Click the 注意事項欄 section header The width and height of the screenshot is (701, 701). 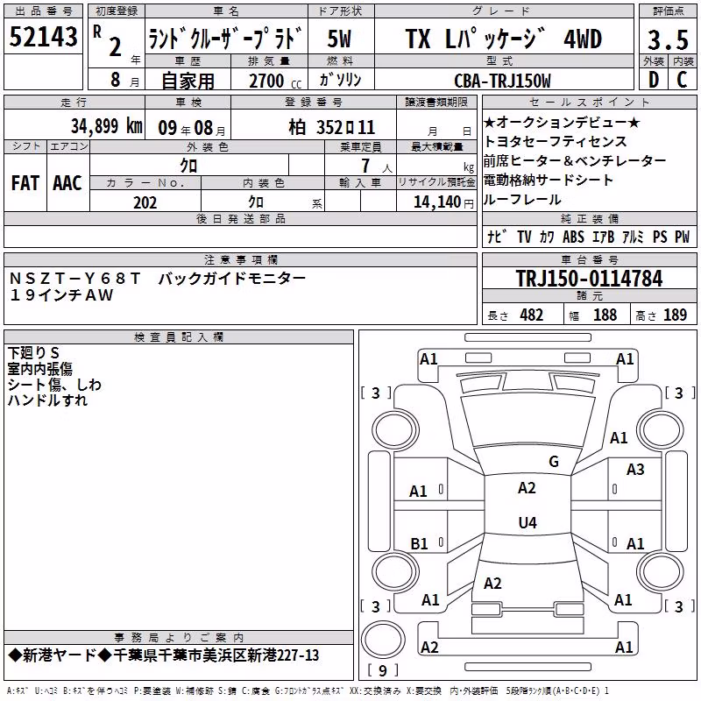(240, 259)
